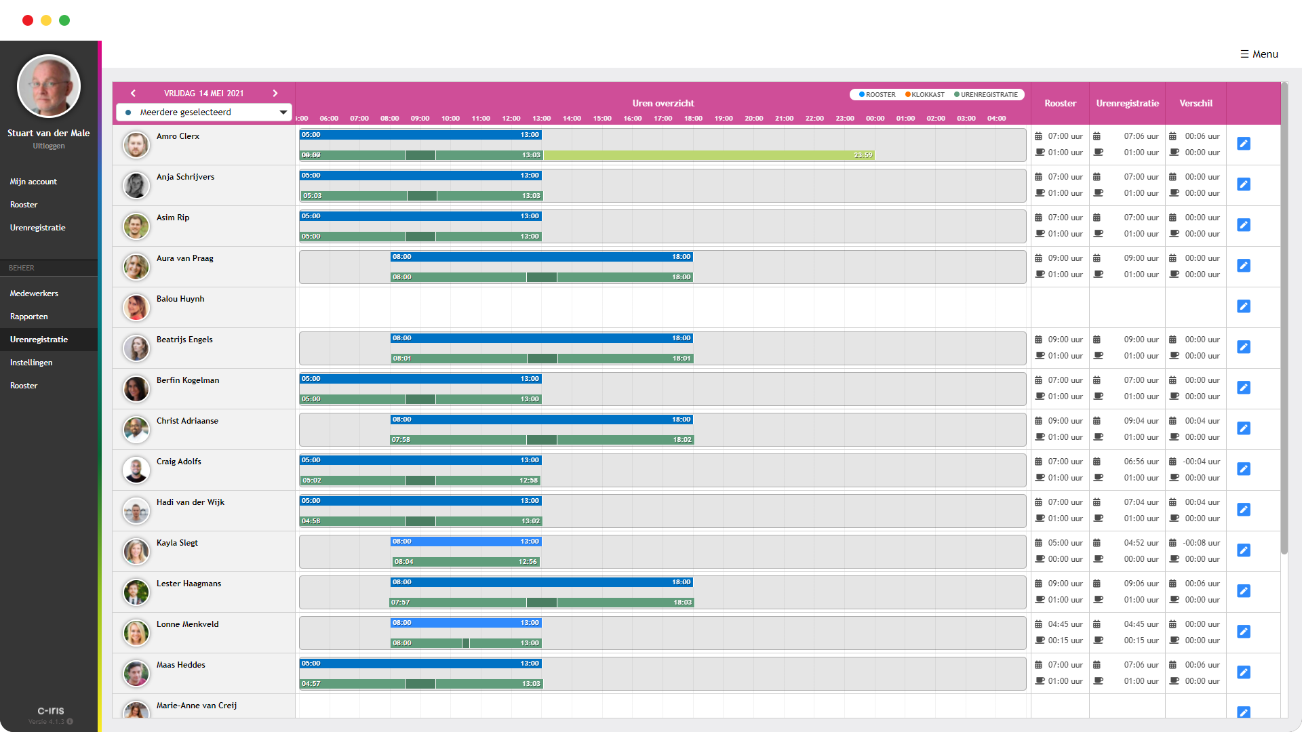Open Rapporten sidebar item

point(29,317)
